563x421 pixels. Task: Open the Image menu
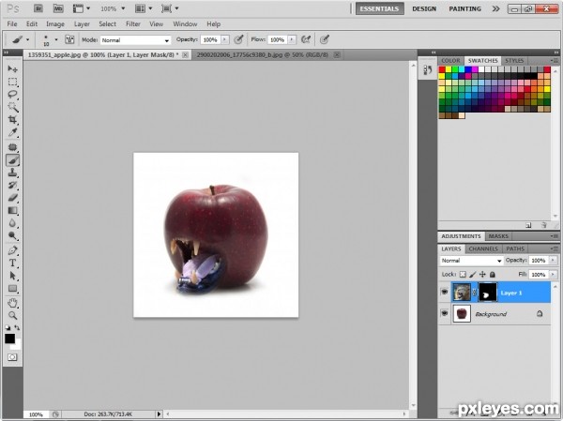click(55, 24)
